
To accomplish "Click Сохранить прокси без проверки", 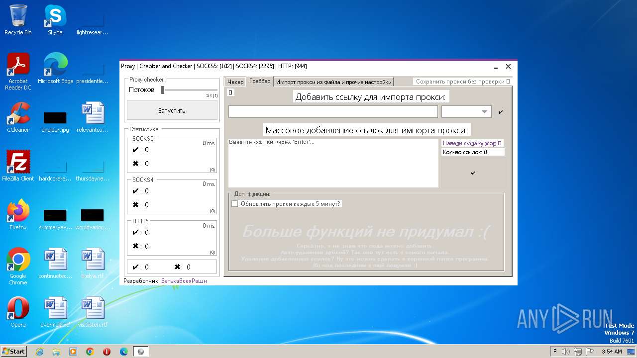I will coord(462,82).
